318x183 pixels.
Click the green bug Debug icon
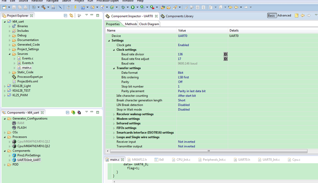coord(123,7)
